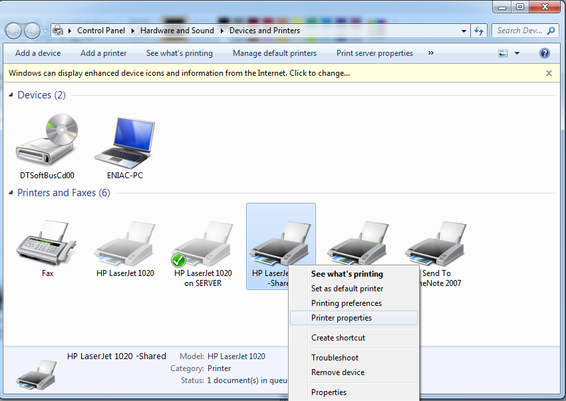Click HP LaserJet 1020 -Shared details title
This screenshot has height=401, width=566.
[x=116, y=356]
